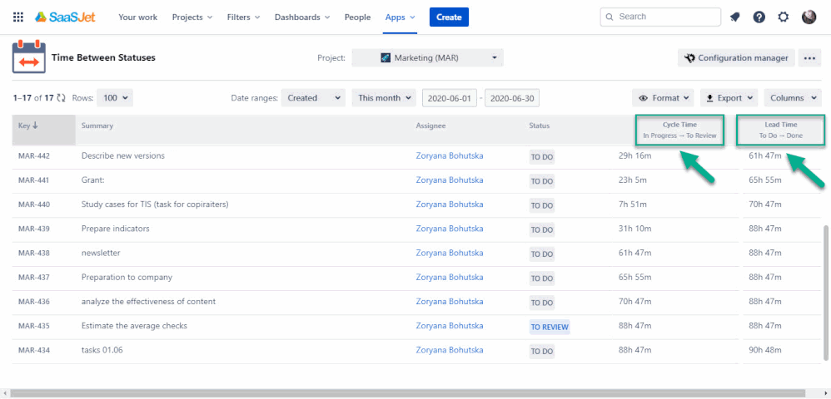Open issue MAR-439
The image size is (831, 399).
[34, 229]
